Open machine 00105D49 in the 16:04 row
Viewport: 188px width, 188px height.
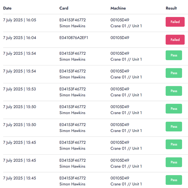120,38
